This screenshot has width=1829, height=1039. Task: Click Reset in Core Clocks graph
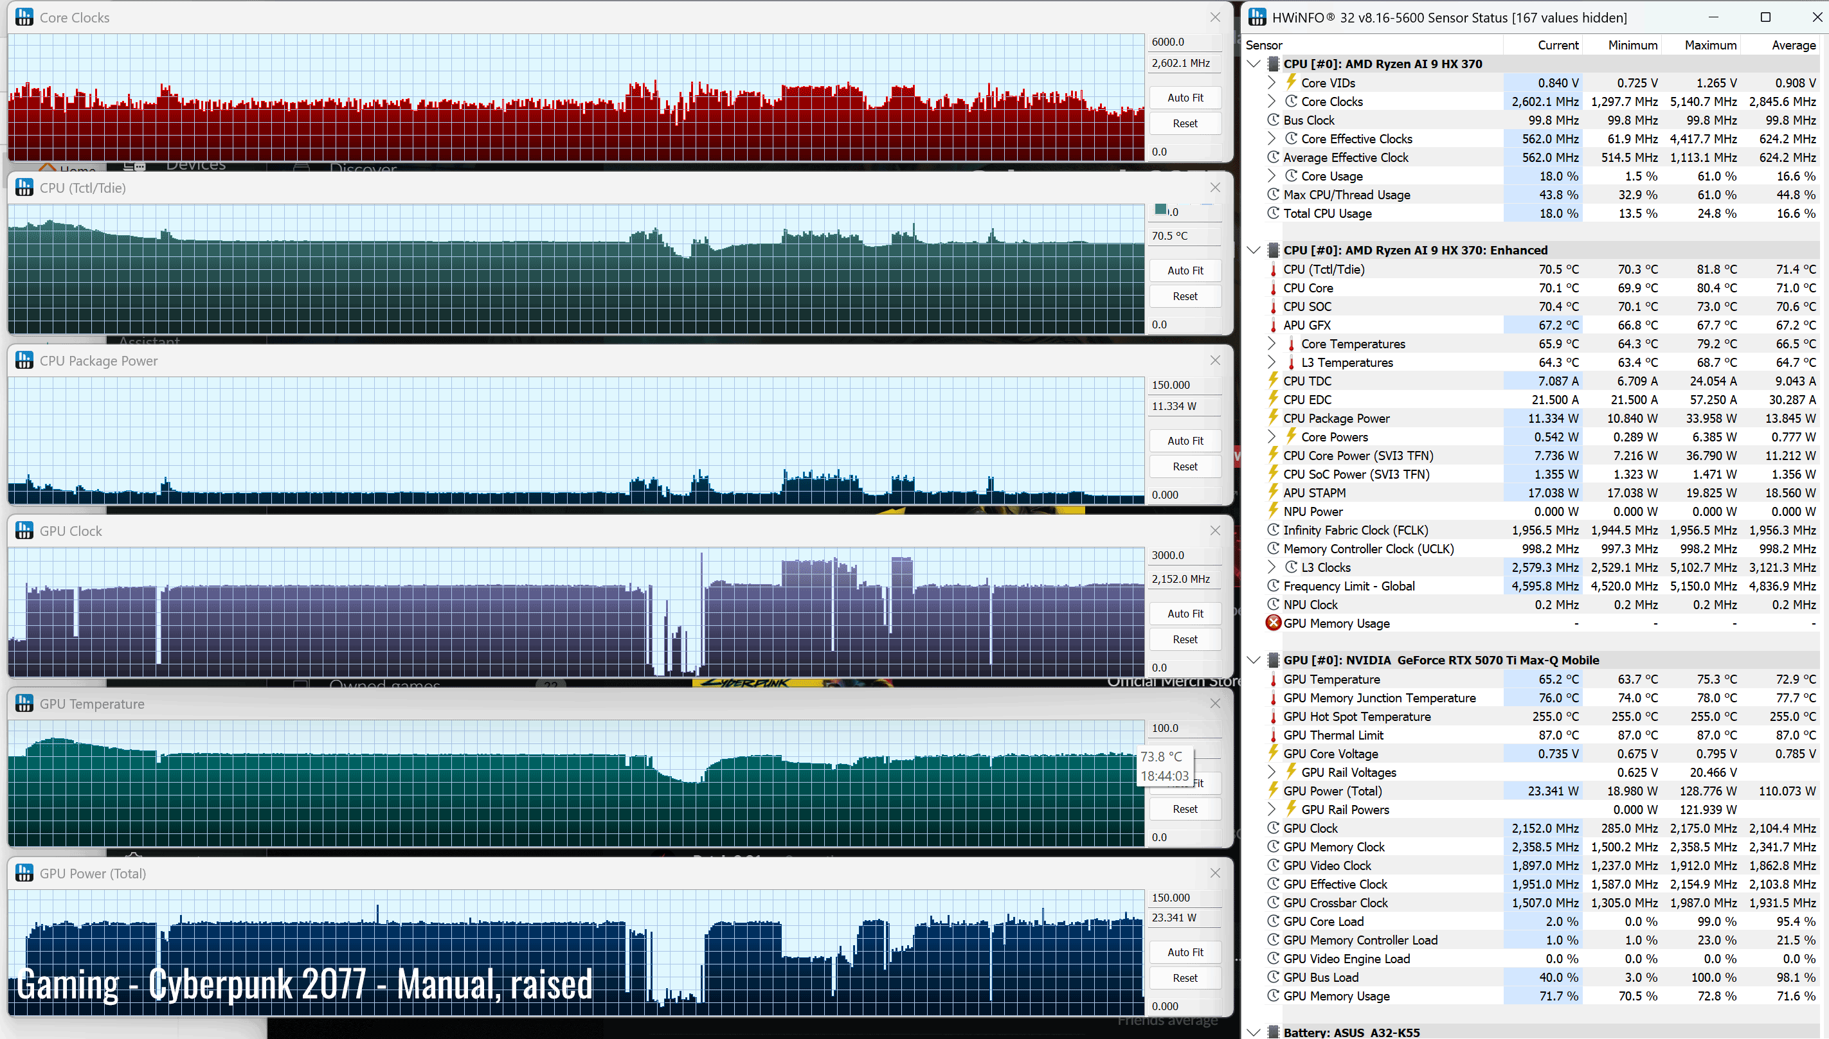(x=1185, y=123)
